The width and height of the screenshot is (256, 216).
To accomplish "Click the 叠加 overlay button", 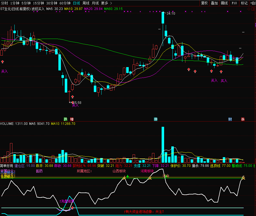I will pos(214,3).
